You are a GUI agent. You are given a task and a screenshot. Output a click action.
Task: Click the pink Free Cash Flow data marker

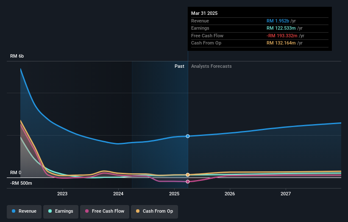tap(188, 182)
